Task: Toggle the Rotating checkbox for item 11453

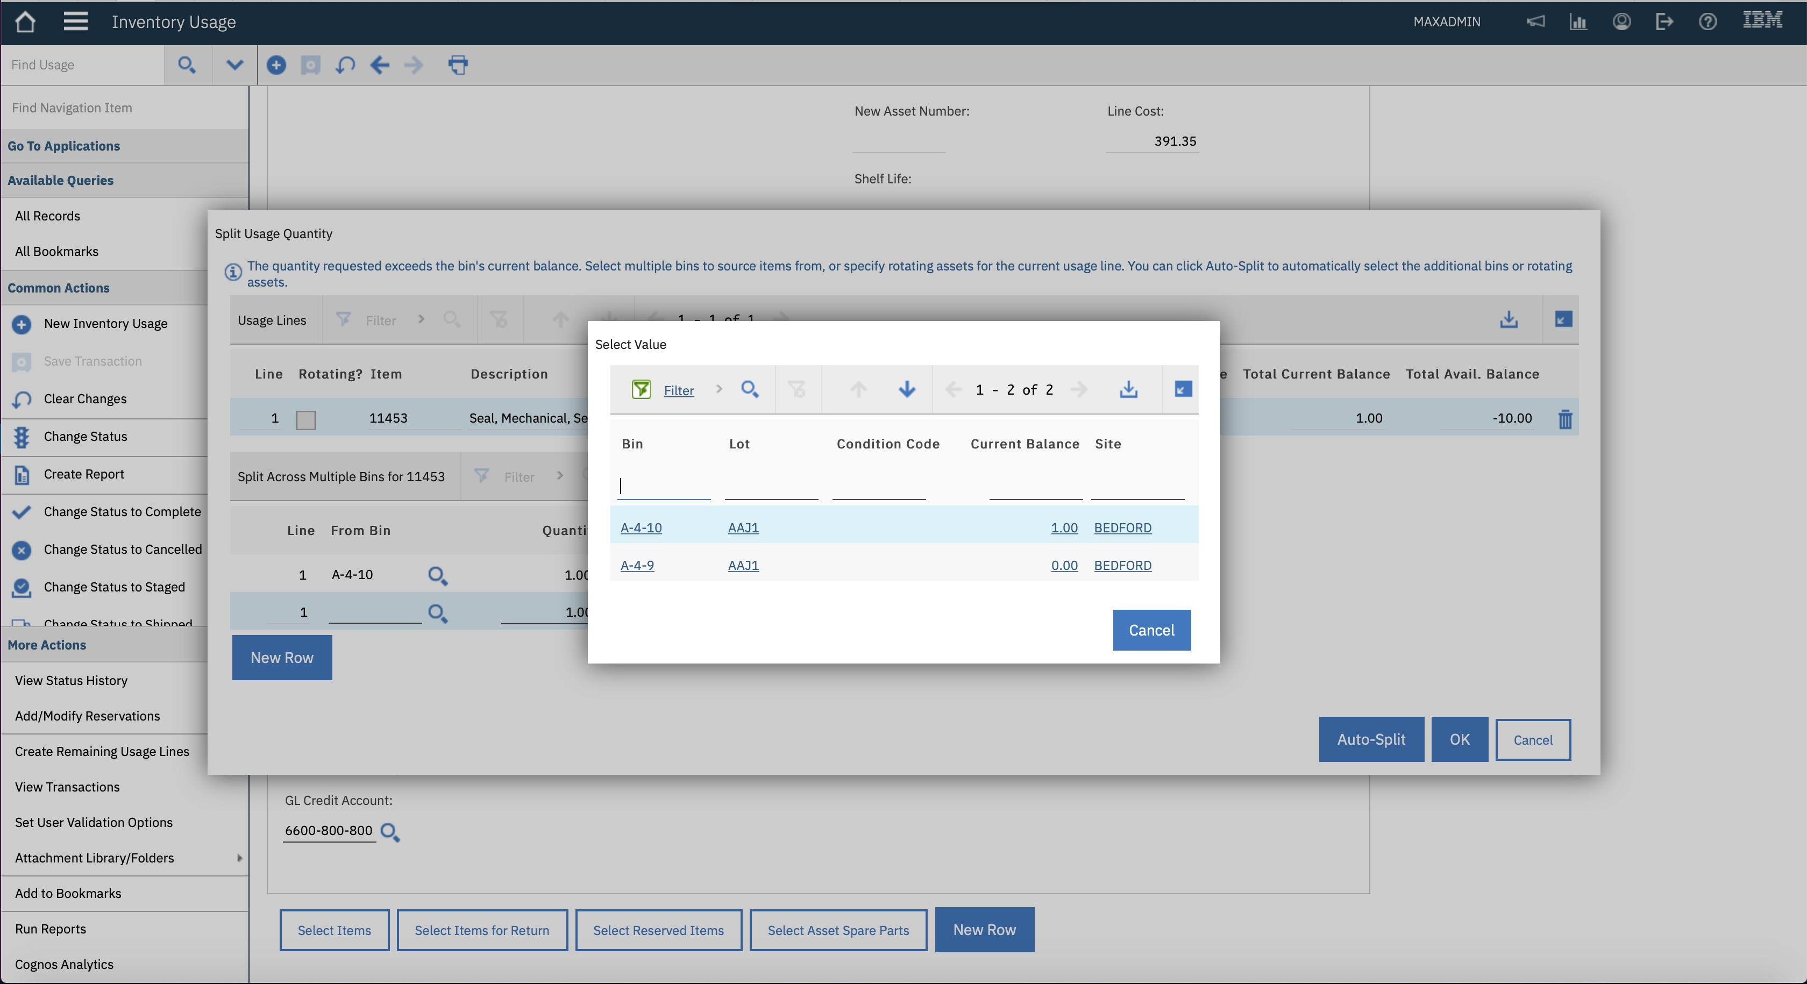Action: tap(306, 419)
